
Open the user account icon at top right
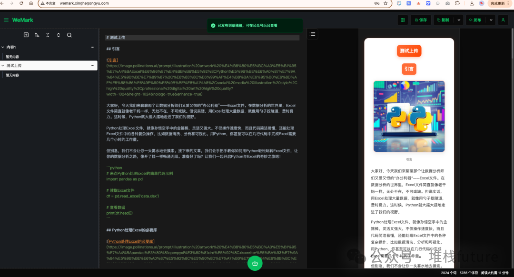point(503,20)
